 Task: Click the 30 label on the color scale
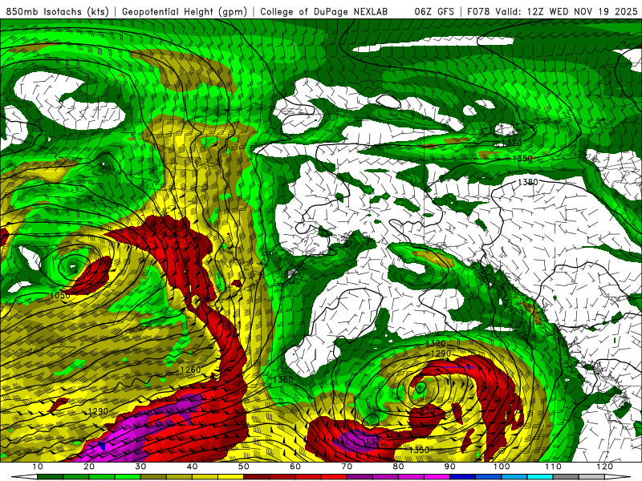point(140,467)
